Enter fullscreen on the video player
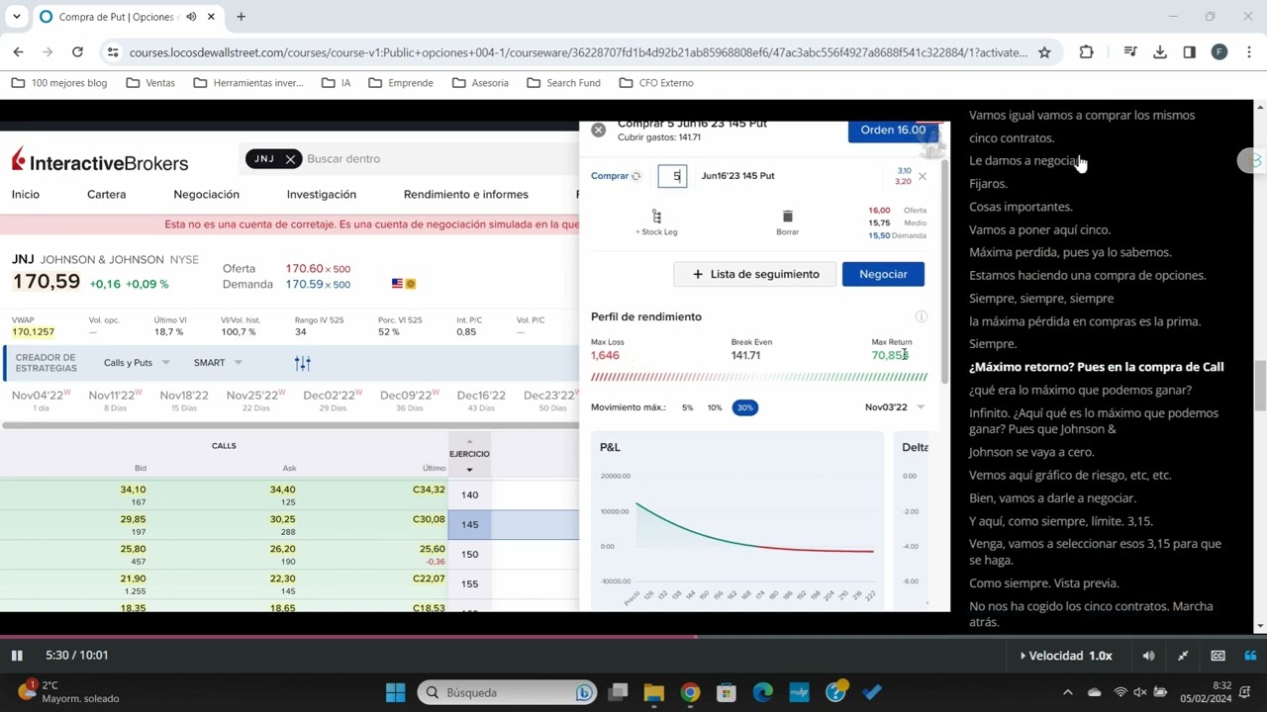This screenshot has height=712, width=1267. point(1183,656)
